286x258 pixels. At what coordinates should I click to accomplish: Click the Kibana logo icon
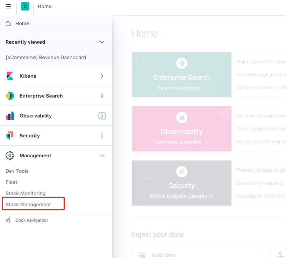[10, 76]
